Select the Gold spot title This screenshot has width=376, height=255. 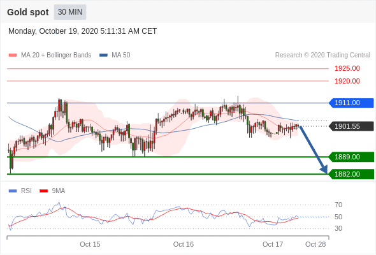[x=28, y=12]
